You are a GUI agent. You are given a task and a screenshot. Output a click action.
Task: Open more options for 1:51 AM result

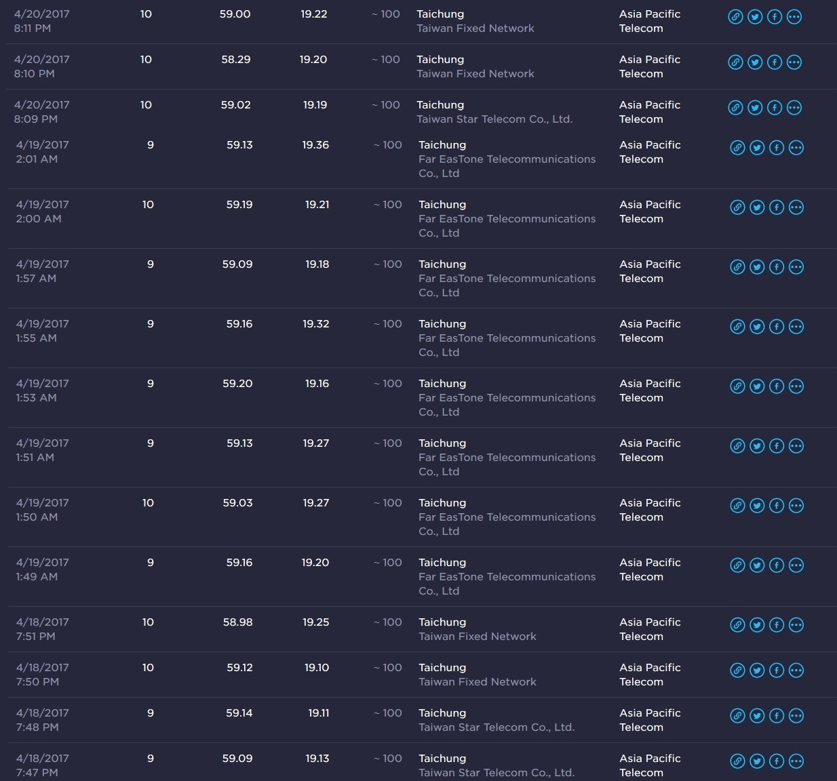[796, 446]
